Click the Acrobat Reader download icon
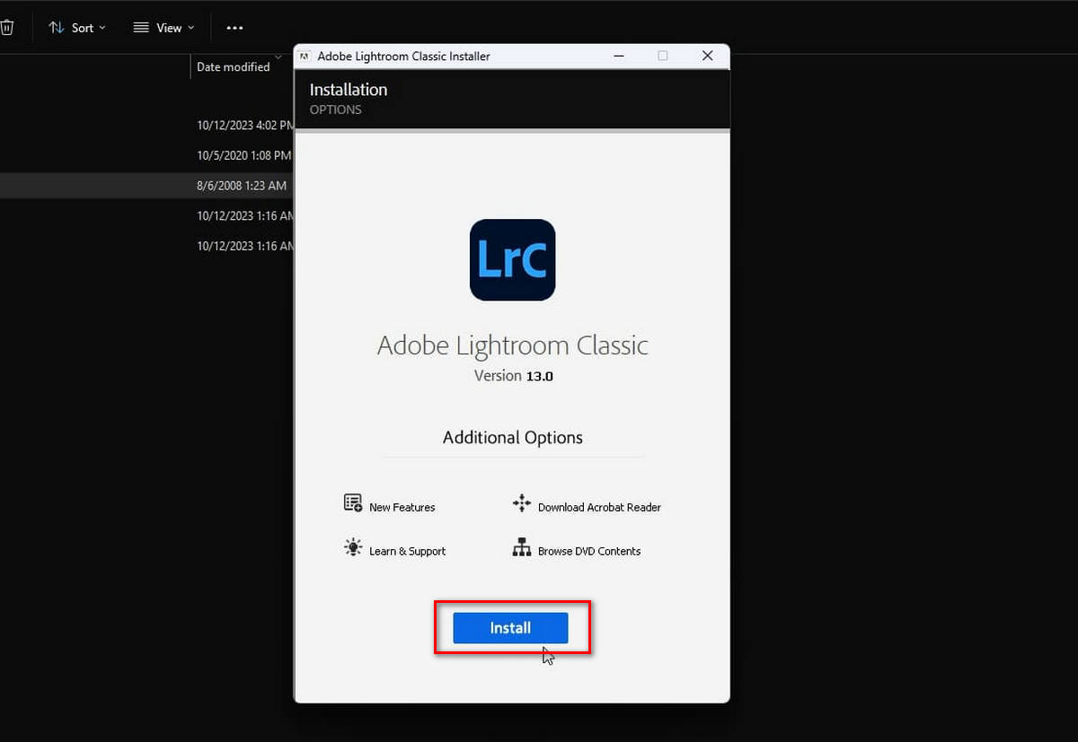This screenshot has height=742, width=1078. [522, 503]
